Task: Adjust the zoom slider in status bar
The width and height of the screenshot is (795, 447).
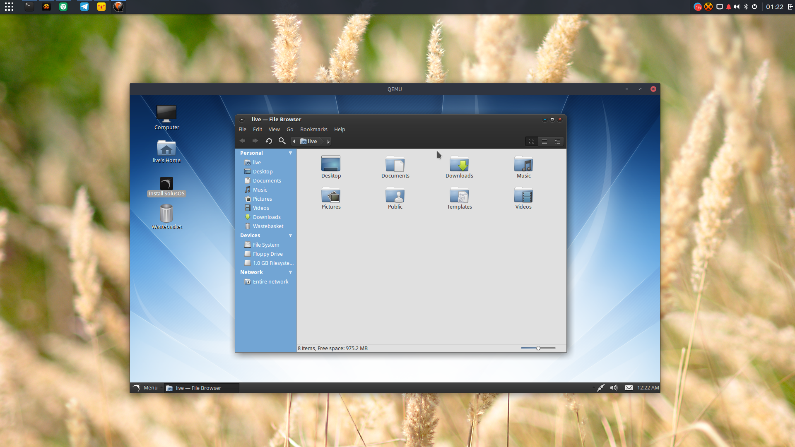Action: coord(538,348)
